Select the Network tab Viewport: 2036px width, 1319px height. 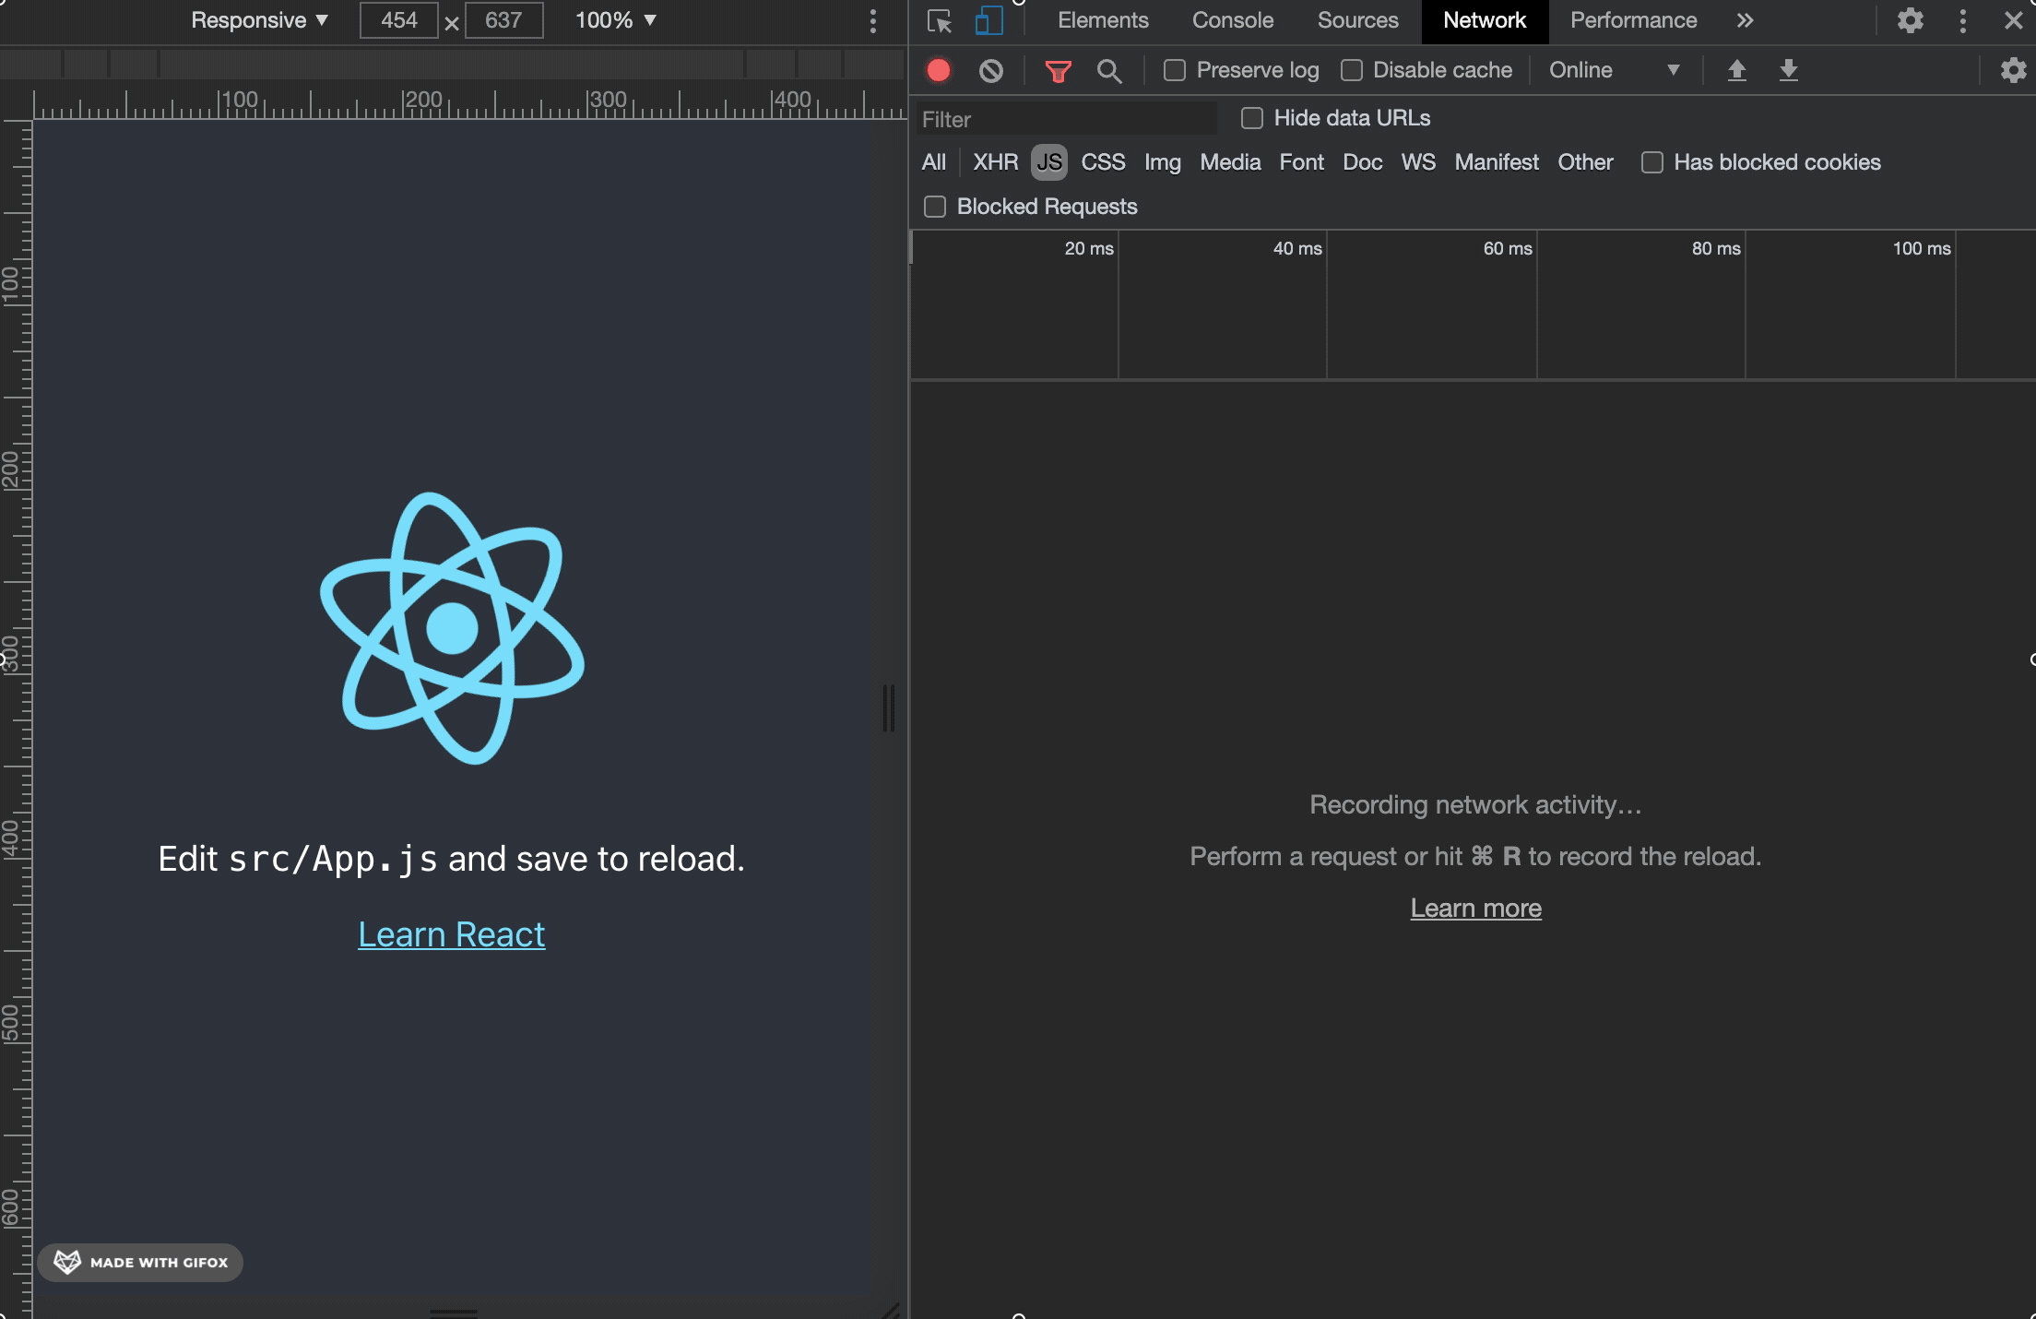click(x=1485, y=20)
